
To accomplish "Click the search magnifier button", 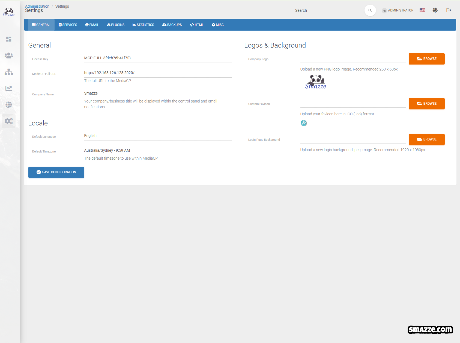I will pyautogui.click(x=370, y=10).
